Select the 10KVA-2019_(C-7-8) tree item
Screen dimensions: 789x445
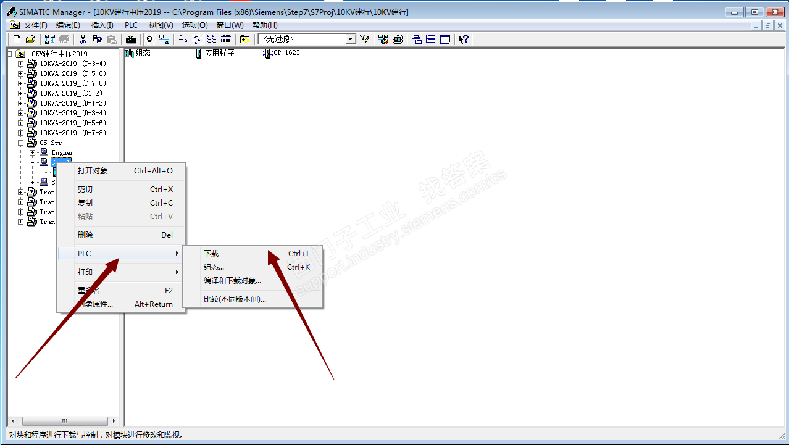pyautogui.click(x=73, y=83)
